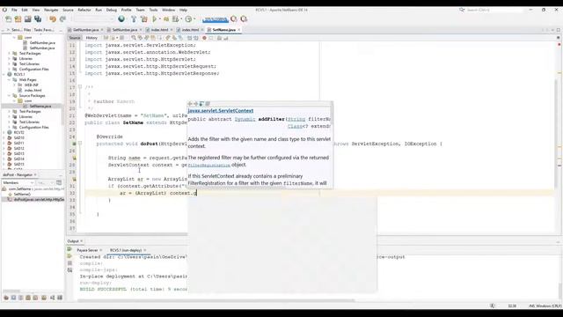The width and height of the screenshot is (563, 317).
Task: Collapse the Web Pages tree node
Action: [9, 80]
